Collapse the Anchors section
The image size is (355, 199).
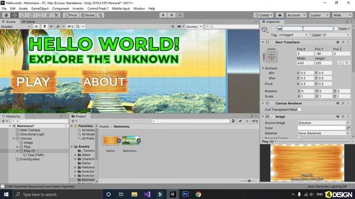pos(263,68)
